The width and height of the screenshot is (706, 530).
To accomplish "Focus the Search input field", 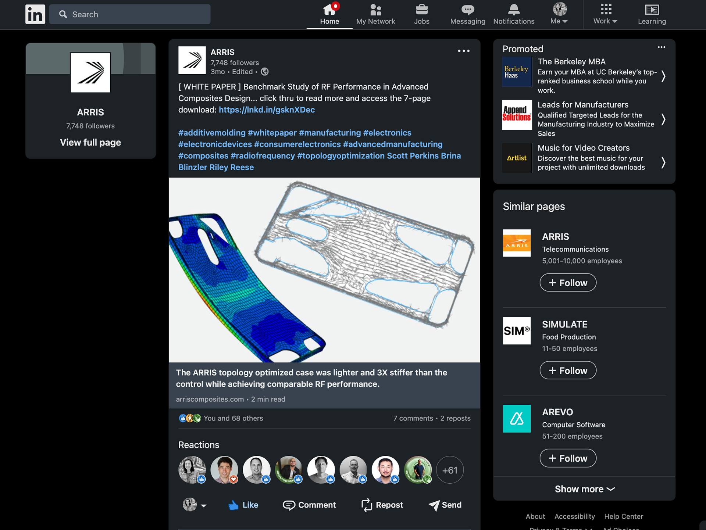I will [x=130, y=14].
